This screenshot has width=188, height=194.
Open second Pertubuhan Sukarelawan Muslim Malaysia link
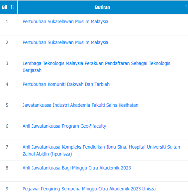pos(65,42)
